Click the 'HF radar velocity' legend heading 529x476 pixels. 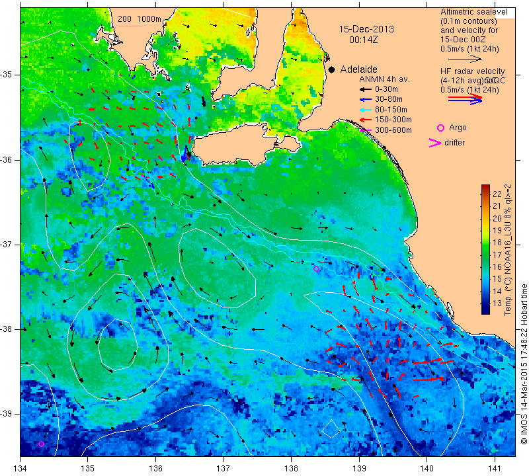(x=472, y=71)
